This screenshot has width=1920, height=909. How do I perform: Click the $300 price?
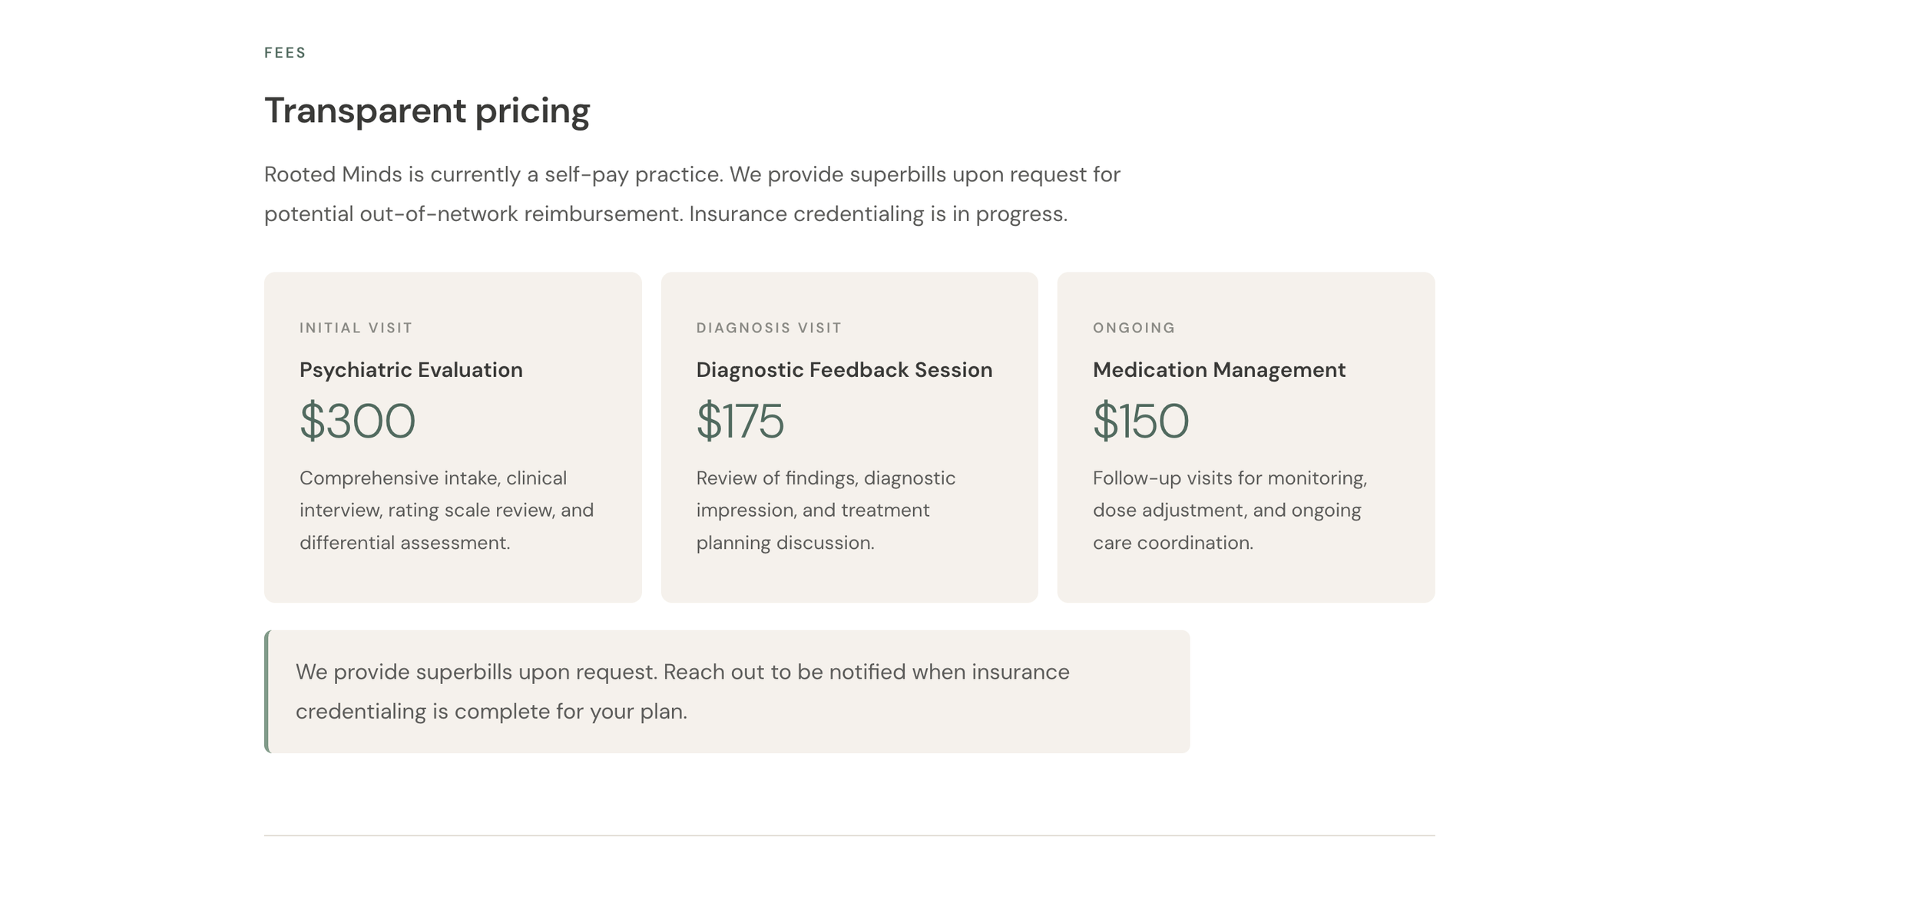[x=357, y=421]
